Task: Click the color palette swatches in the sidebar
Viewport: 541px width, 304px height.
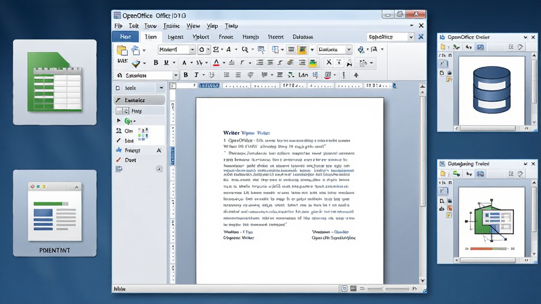Action: coord(143,134)
